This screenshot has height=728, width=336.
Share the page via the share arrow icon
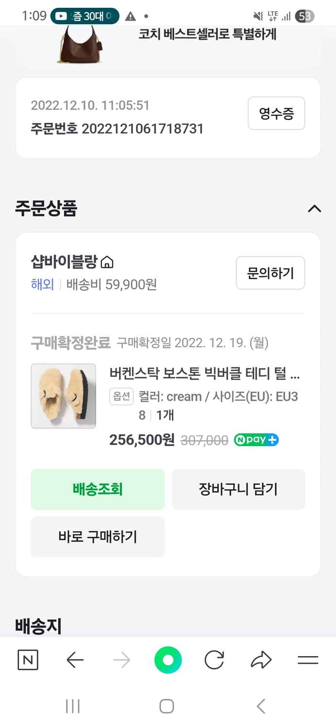coord(261,660)
